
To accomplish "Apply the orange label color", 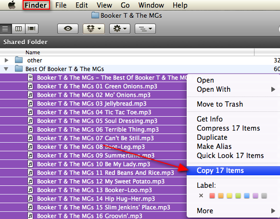I will click(221, 195).
